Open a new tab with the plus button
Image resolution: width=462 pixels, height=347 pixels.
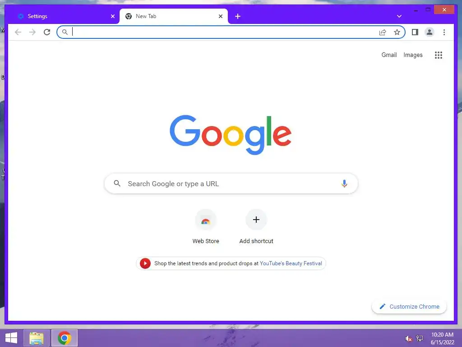tap(238, 17)
